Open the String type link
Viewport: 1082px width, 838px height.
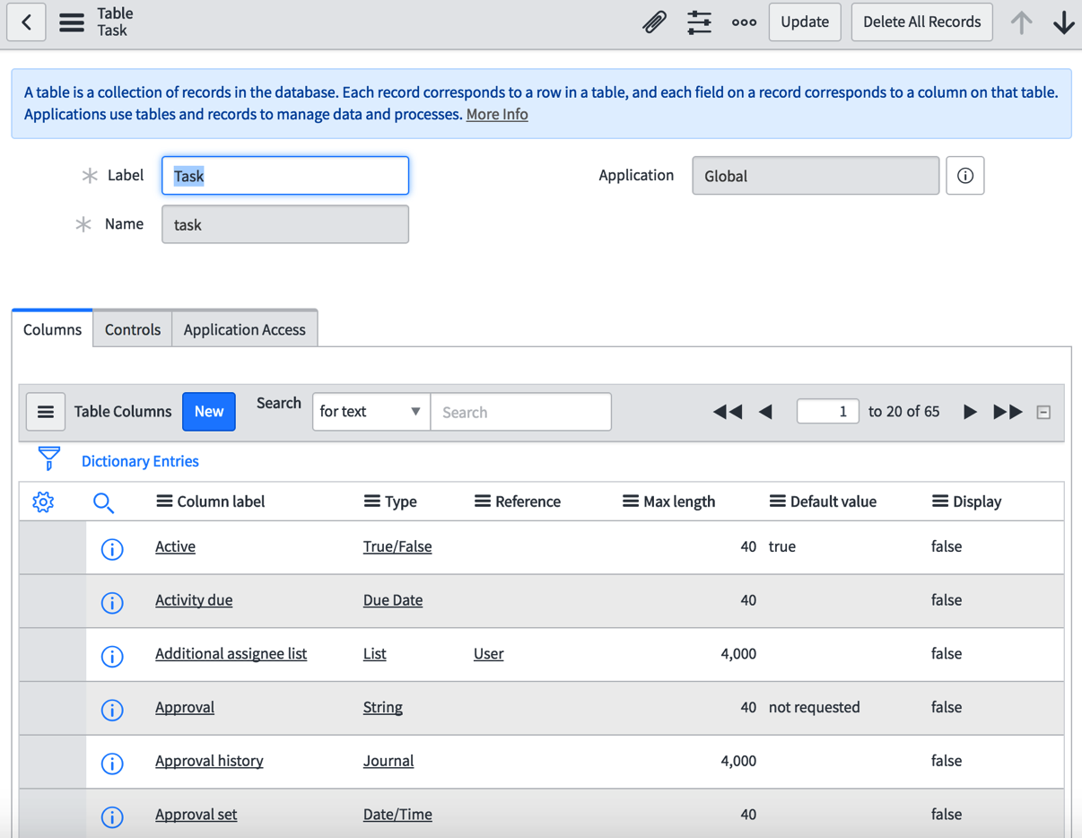(x=382, y=707)
